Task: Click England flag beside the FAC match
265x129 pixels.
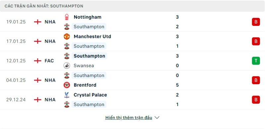Action: 37,61
